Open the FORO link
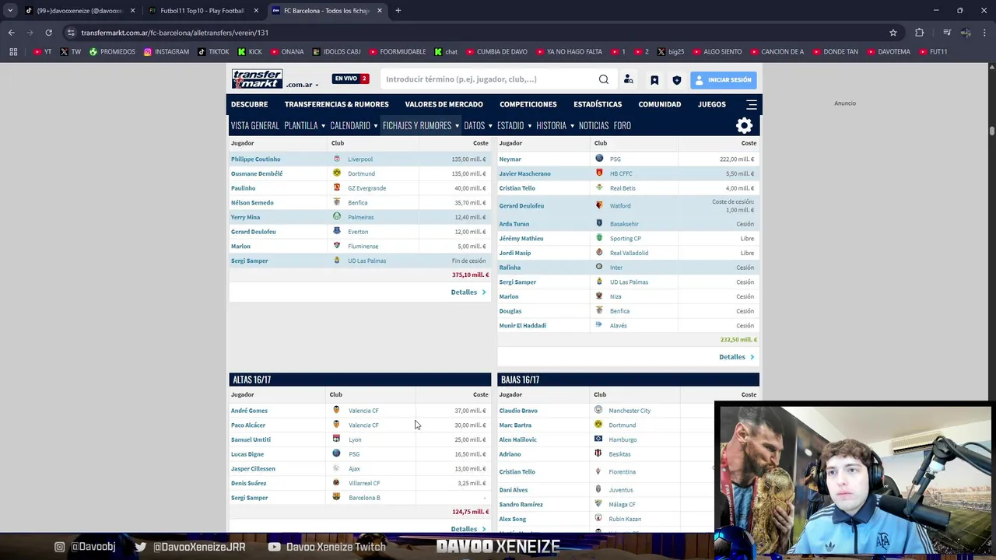The image size is (996, 560). [x=622, y=125]
